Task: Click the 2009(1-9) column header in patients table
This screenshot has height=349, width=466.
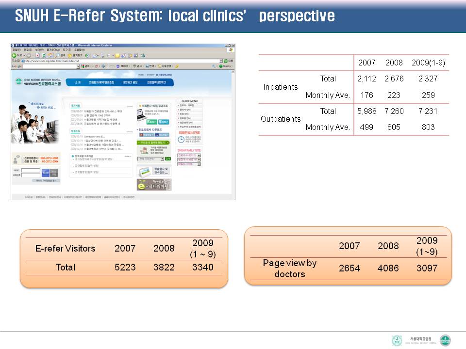Action: (428, 63)
